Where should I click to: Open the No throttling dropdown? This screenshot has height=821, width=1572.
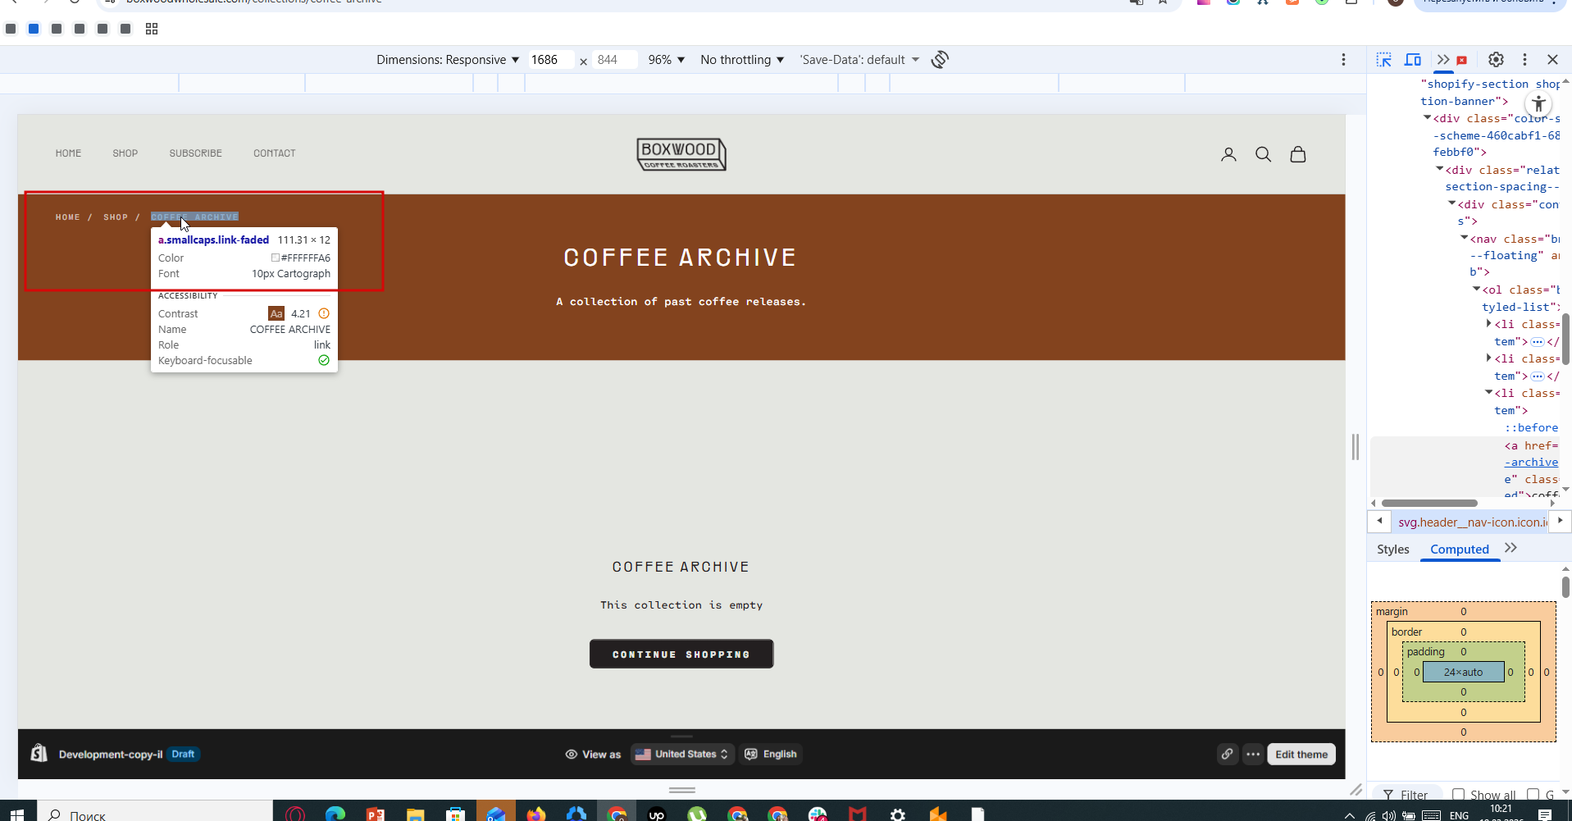point(742,60)
